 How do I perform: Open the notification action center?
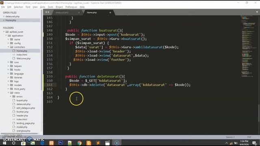pyautogui.click(x=254, y=143)
